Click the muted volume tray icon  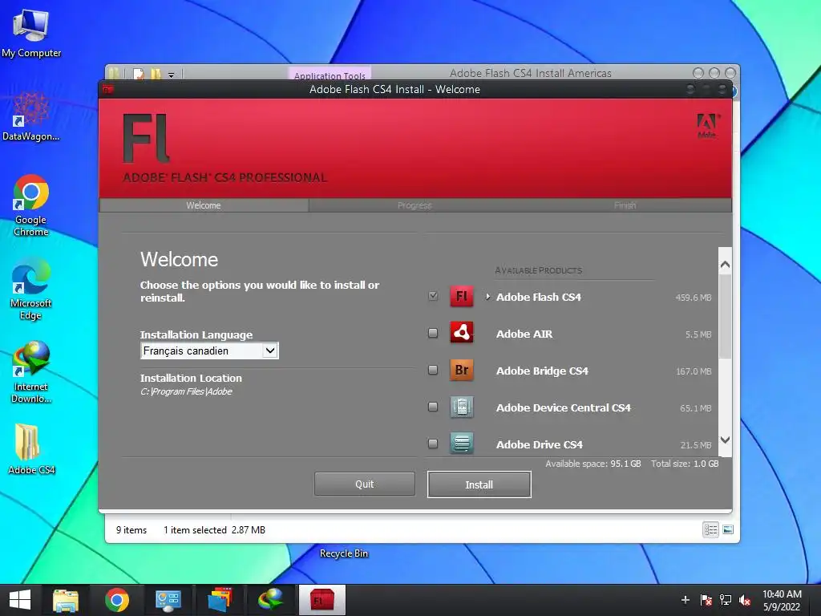pyautogui.click(x=745, y=600)
